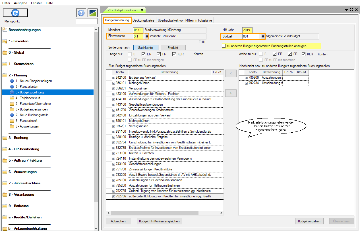
Task: Click the Budgetvorgaben button
Action: (x=309, y=221)
